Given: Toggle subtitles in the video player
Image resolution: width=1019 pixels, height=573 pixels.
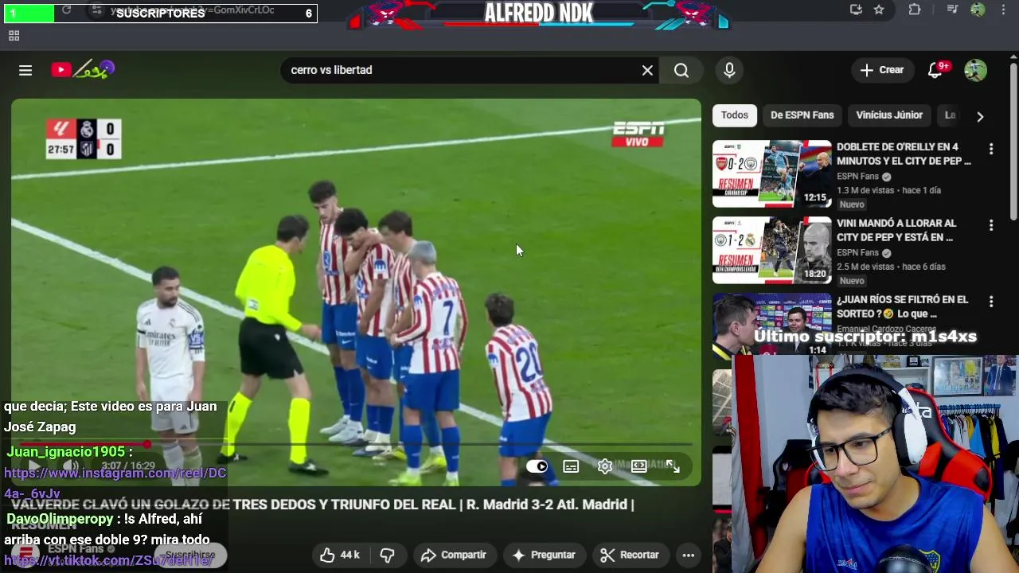Looking at the screenshot, I should [x=571, y=466].
